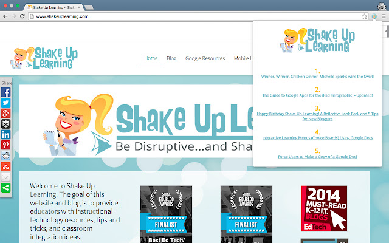The width and height of the screenshot is (389, 243).
Task: Share on LinkedIn from the sidebar
Action: 5,134
